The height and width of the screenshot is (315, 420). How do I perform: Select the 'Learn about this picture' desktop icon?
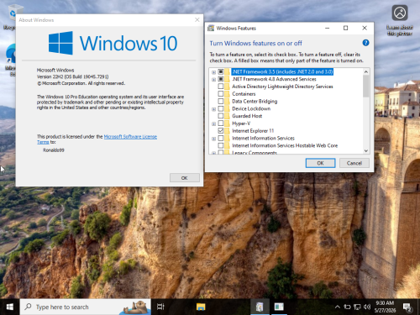coord(400,20)
